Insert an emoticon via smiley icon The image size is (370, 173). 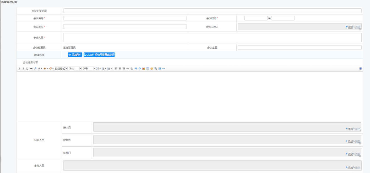152,68
